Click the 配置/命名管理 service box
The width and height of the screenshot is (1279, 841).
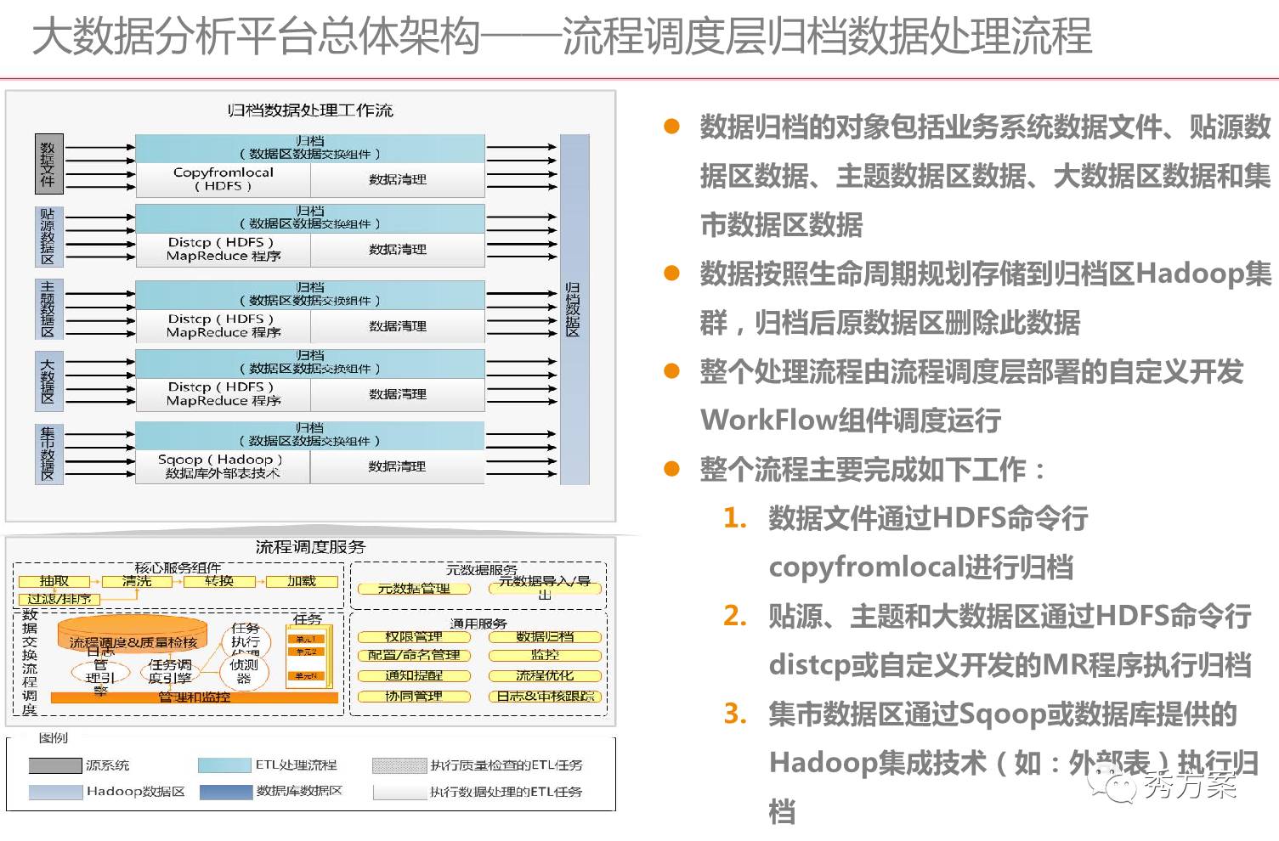click(414, 655)
